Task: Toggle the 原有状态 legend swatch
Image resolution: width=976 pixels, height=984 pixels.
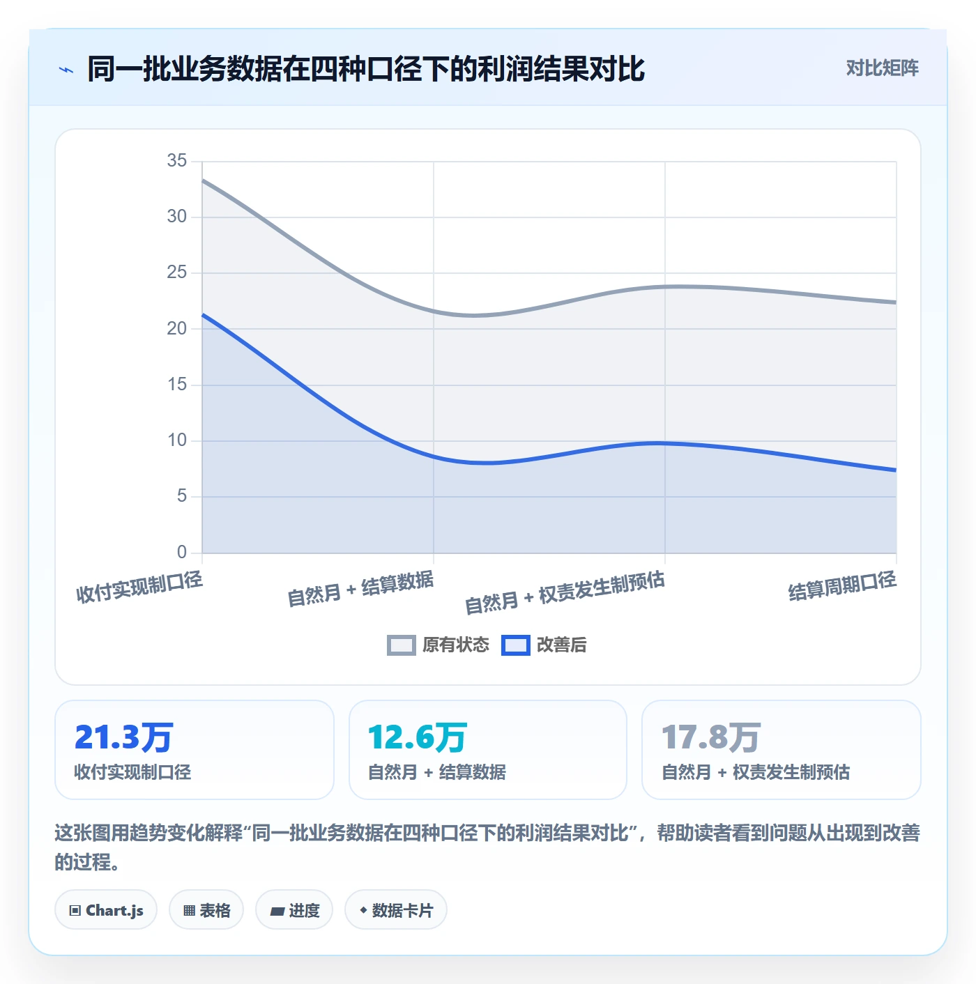Action: [x=401, y=645]
